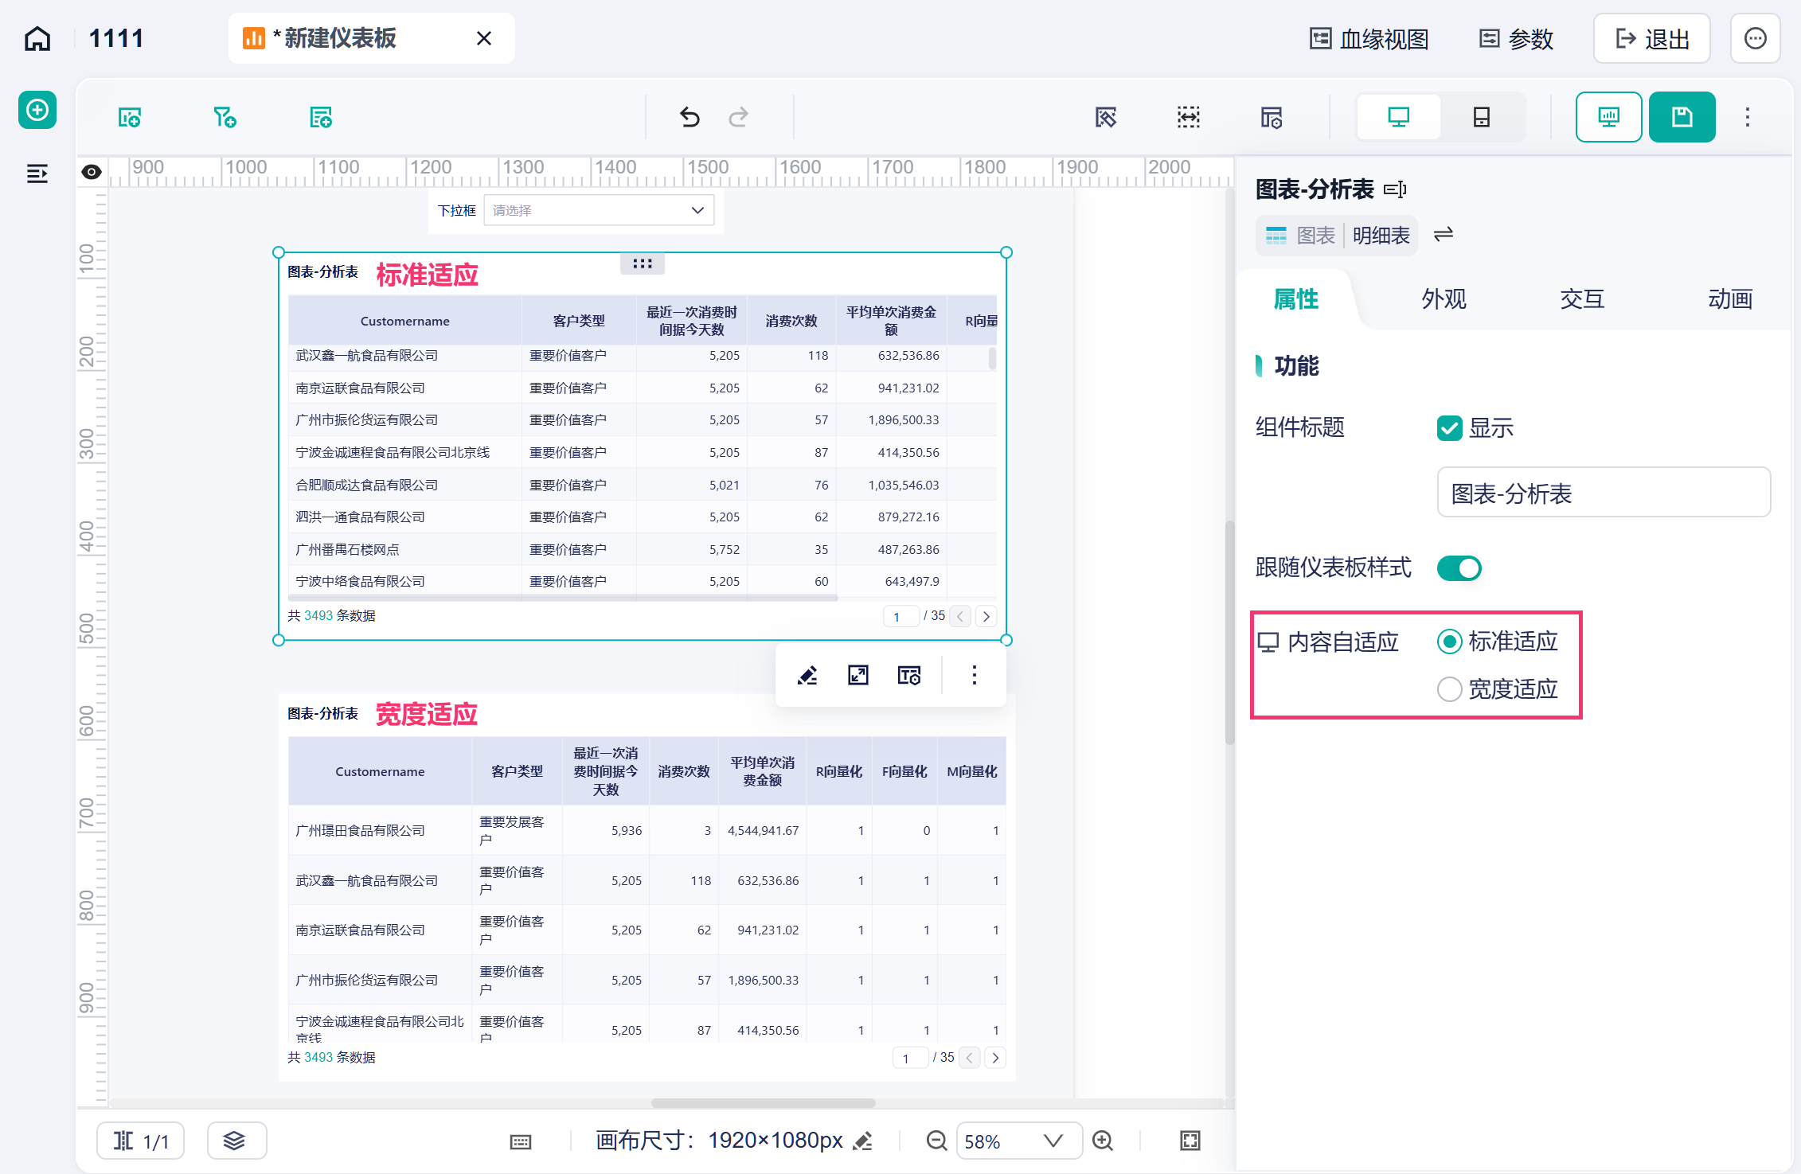Toggle the 跟随仪表板样式 switch
Viewport: 1801px width, 1174px height.
tap(1459, 568)
